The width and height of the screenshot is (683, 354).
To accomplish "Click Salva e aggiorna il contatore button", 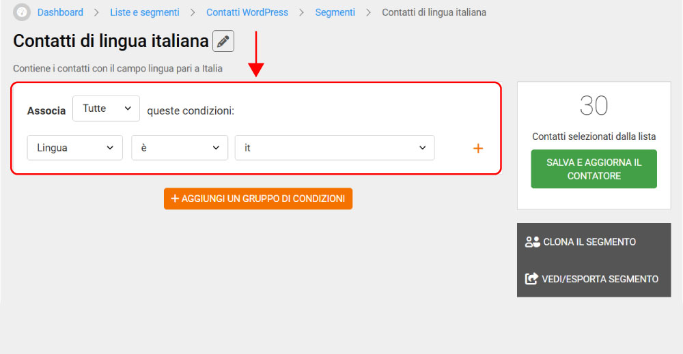I will 594,168.
